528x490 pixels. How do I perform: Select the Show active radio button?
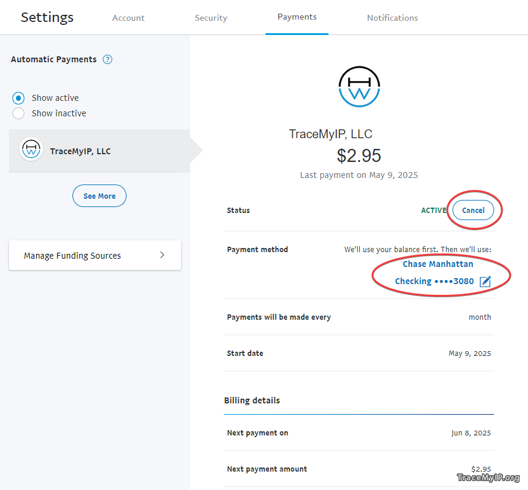click(18, 98)
